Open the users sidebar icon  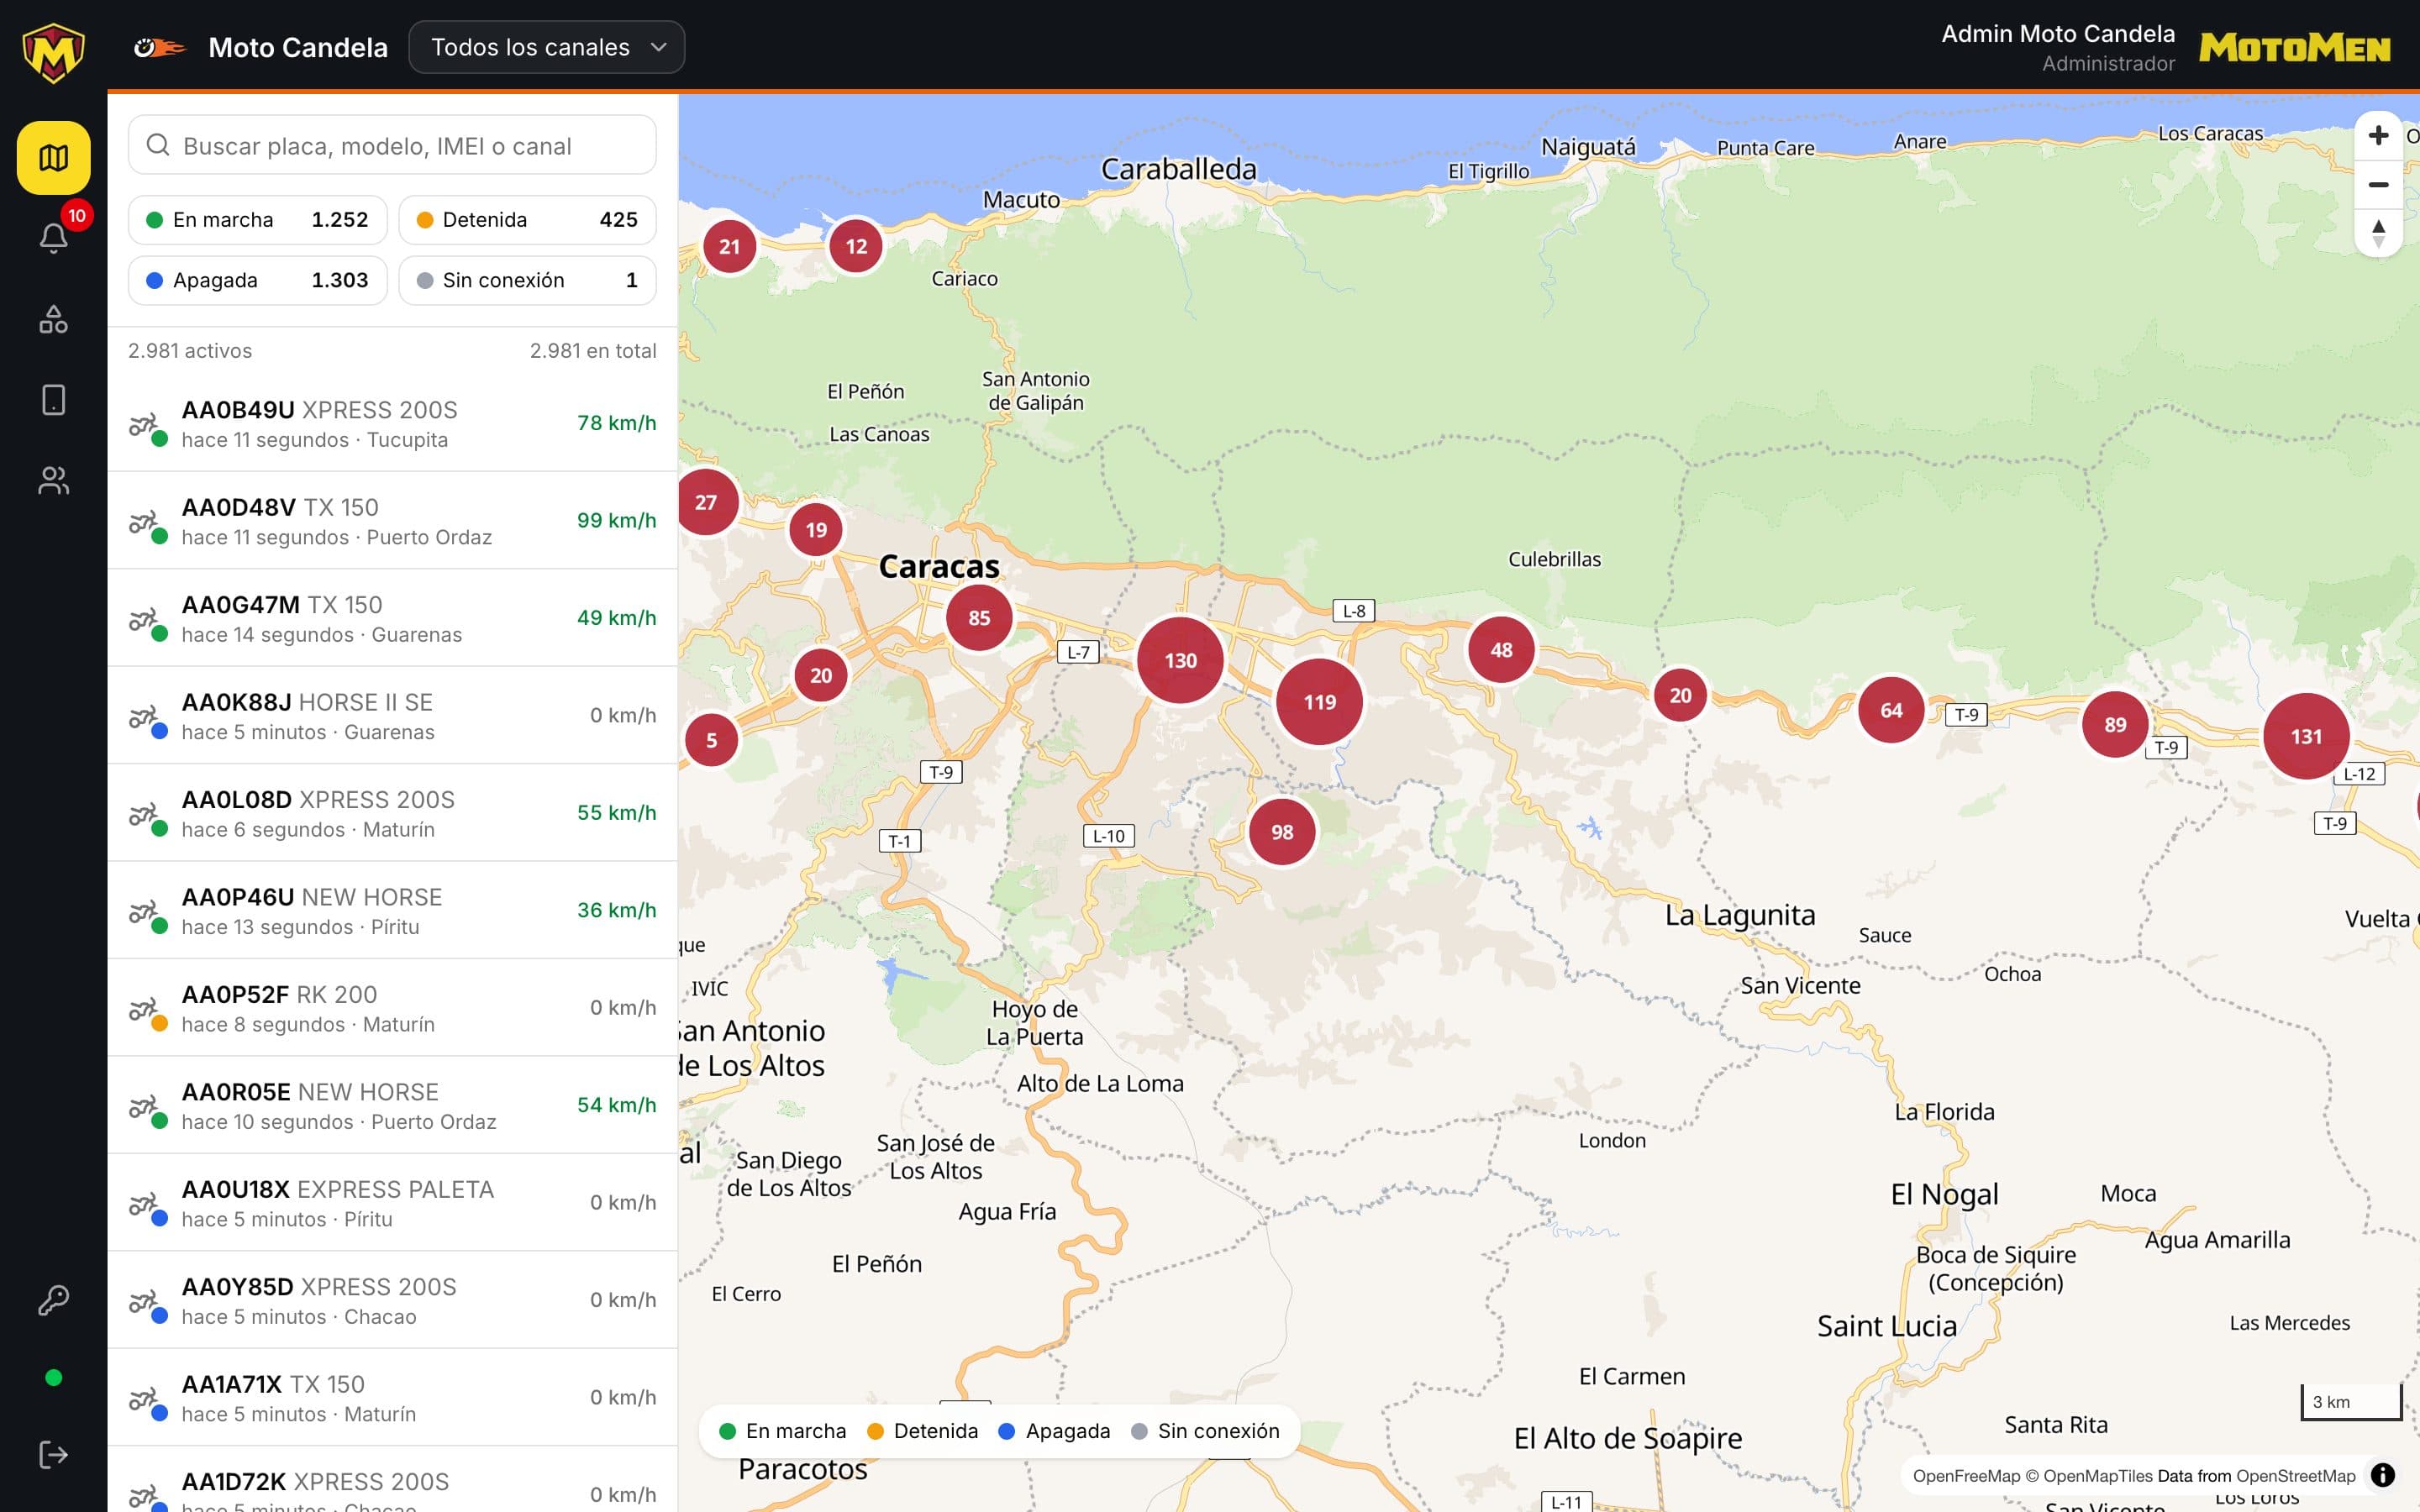53,481
